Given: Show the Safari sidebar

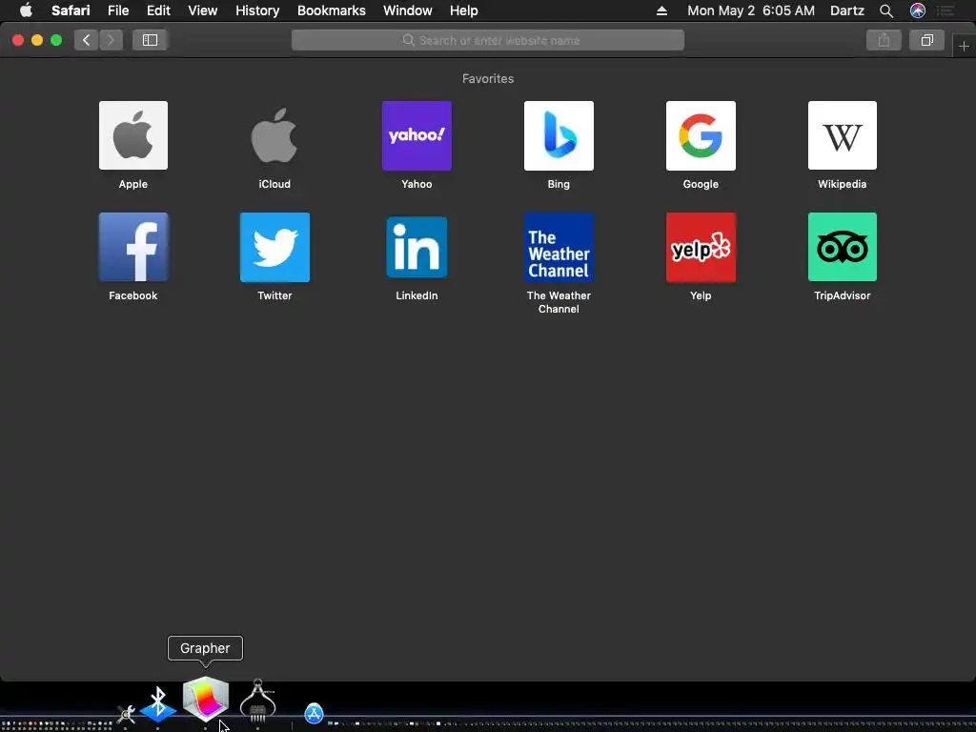Looking at the screenshot, I should 150,40.
